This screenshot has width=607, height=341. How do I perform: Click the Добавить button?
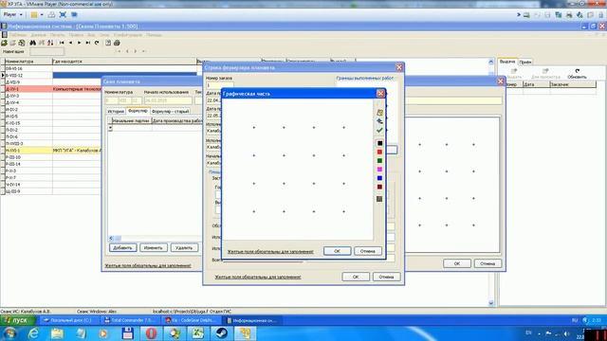coord(122,247)
